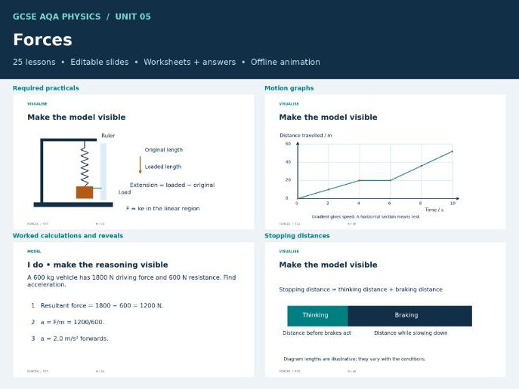Click the orange extension arrow
Viewport: 519px width, 389px height.
tap(140, 165)
